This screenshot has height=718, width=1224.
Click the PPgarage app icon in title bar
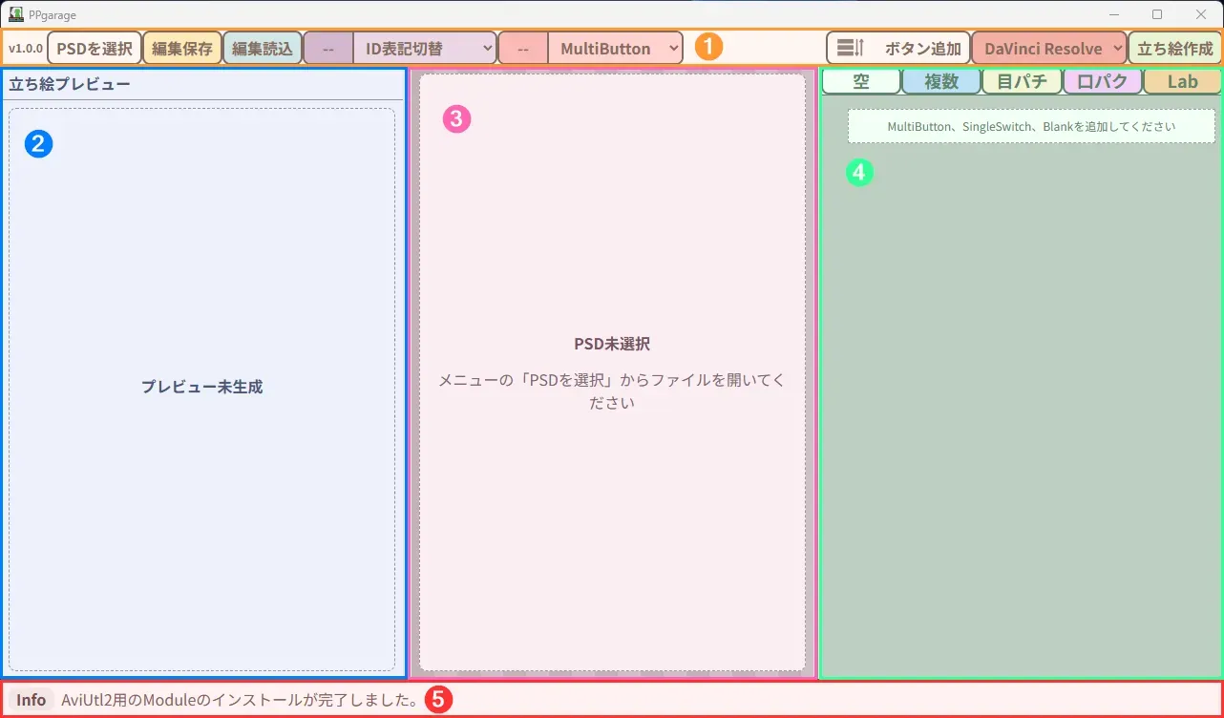(15, 14)
